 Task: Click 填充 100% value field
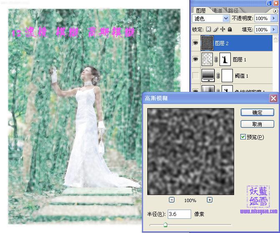point(262,29)
